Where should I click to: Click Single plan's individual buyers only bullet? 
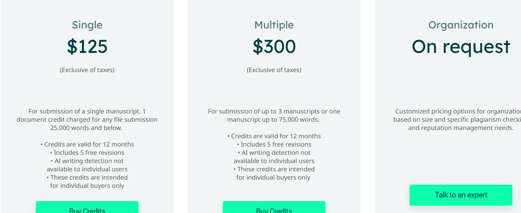pyautogui.click(x=87, y=182)
